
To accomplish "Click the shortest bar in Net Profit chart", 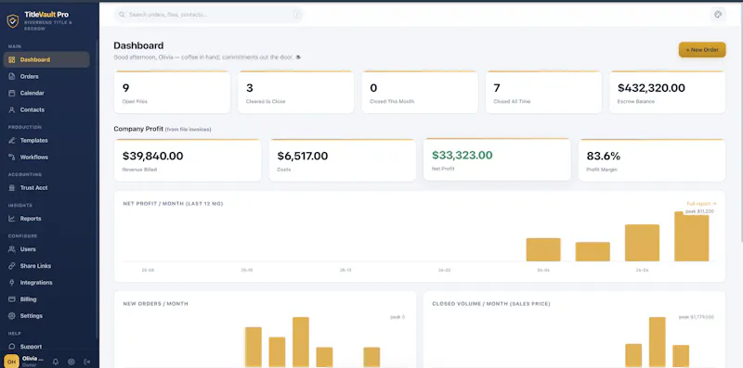I will click(593, 251).
